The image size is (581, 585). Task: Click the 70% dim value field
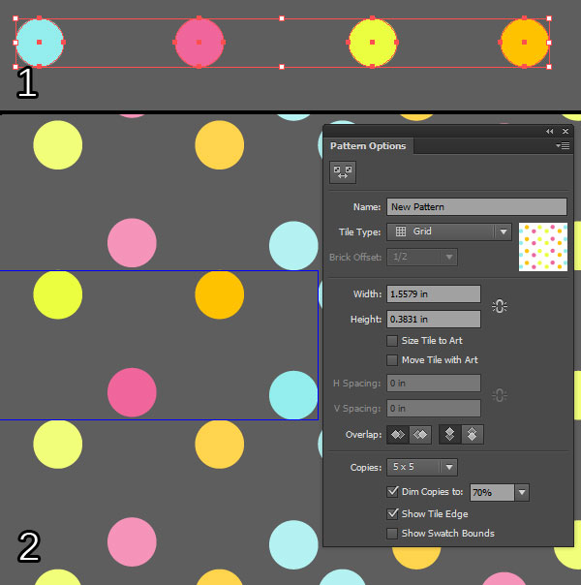tap(492, 492)
